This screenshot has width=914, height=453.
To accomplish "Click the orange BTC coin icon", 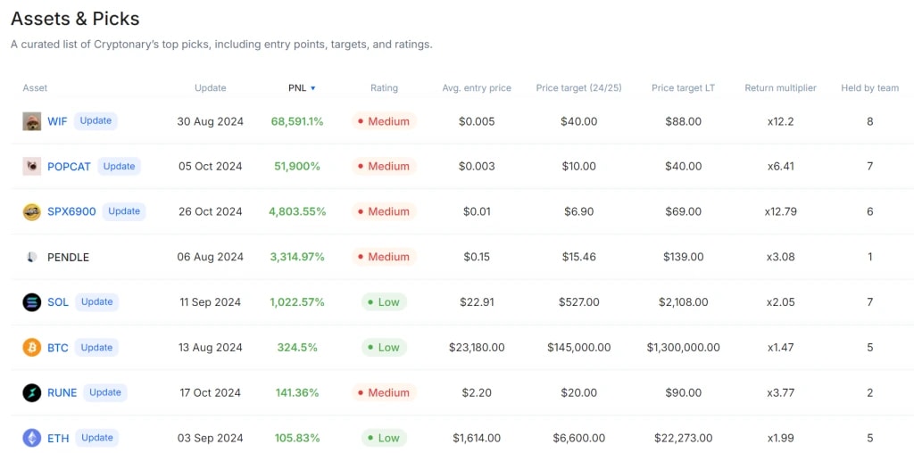I will (32, 348).
